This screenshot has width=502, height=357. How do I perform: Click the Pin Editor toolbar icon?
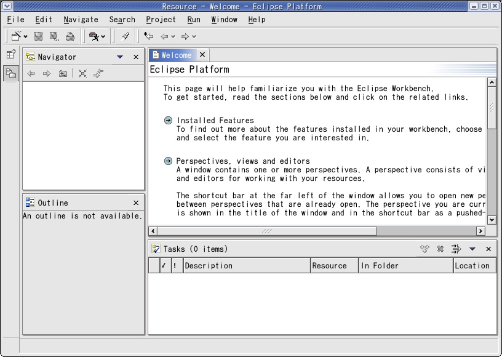coord(125,36)
